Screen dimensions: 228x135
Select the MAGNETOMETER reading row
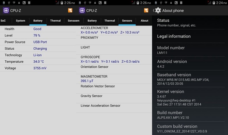tap(114, 79)
